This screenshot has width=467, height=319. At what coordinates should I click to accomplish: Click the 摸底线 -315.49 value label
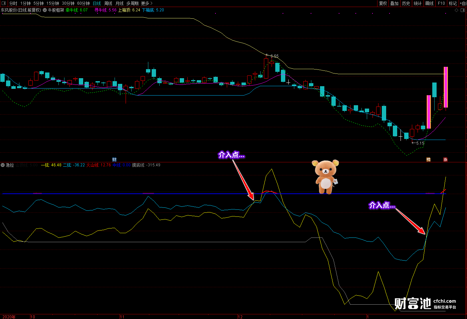[x=146, y=165]
